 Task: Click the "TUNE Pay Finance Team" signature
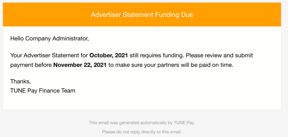tap(43, 91)
